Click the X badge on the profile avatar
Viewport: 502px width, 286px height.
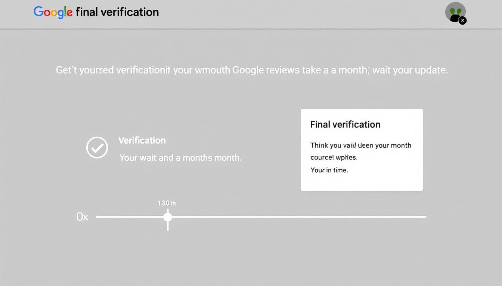462,20
